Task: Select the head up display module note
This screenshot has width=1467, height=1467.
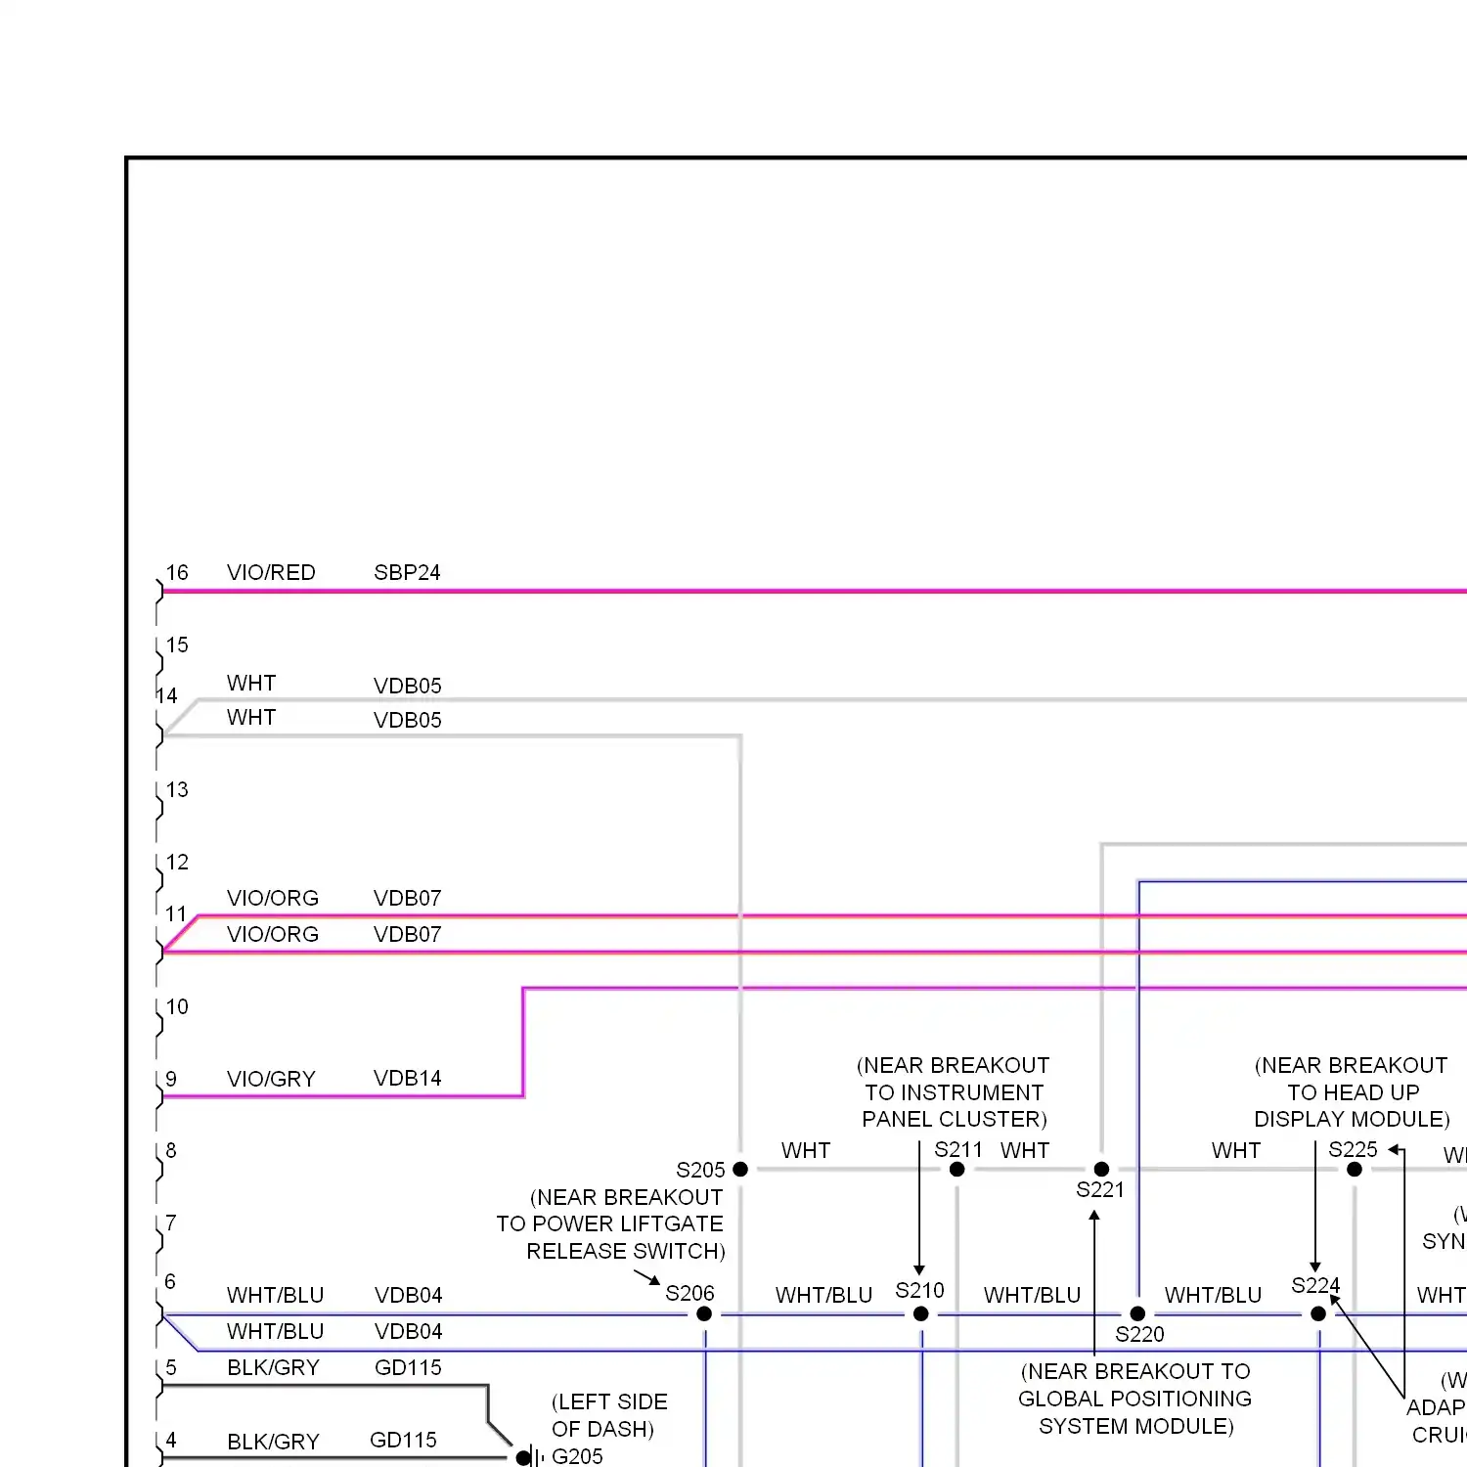Action: tap(1352, 1091)
